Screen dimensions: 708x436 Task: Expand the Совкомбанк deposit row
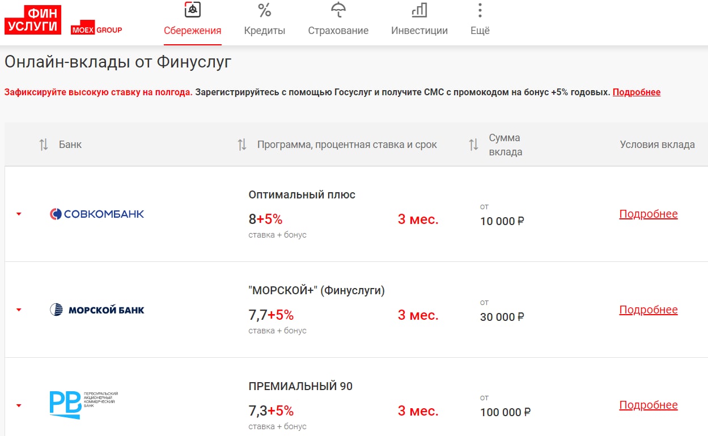[x=19, y=214]
